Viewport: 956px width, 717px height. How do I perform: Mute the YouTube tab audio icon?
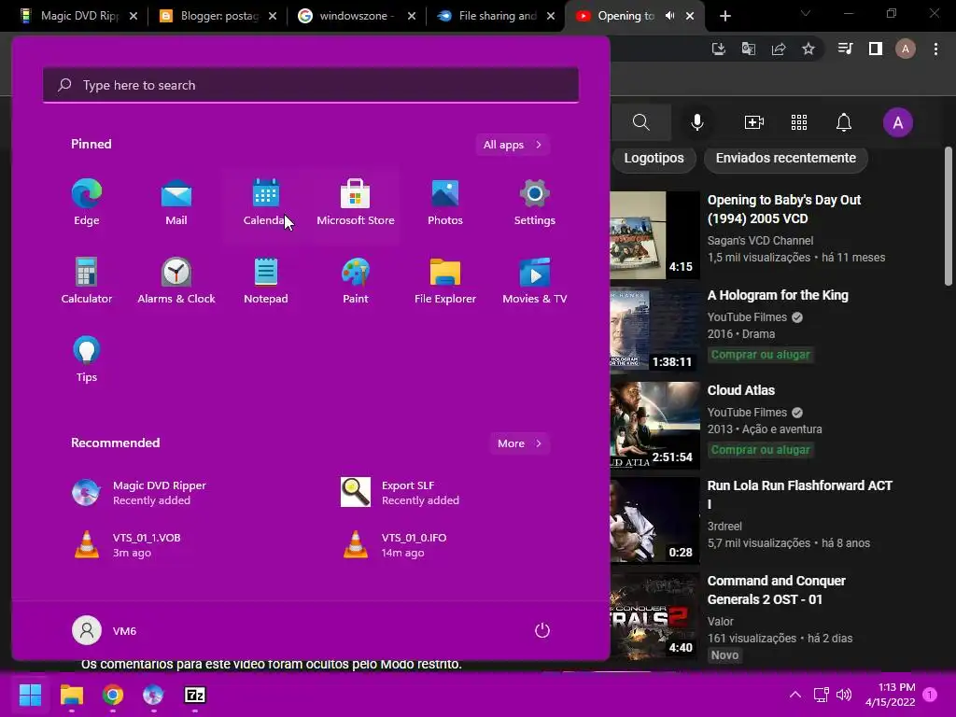click(x=670, y=16)
